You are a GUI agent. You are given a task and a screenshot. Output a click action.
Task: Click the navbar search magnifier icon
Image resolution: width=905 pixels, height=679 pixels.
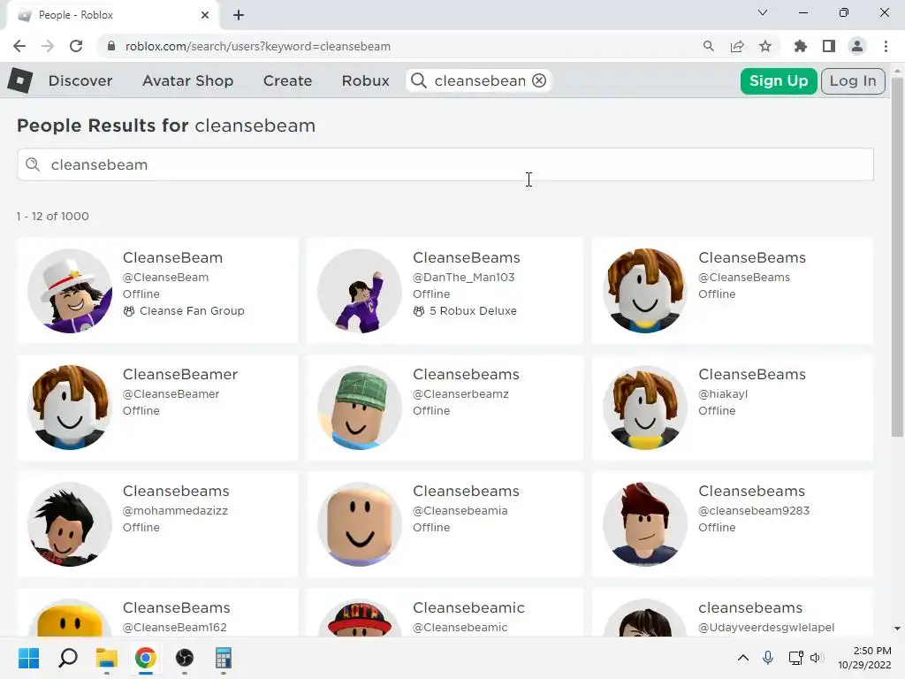tap(419, 80)
